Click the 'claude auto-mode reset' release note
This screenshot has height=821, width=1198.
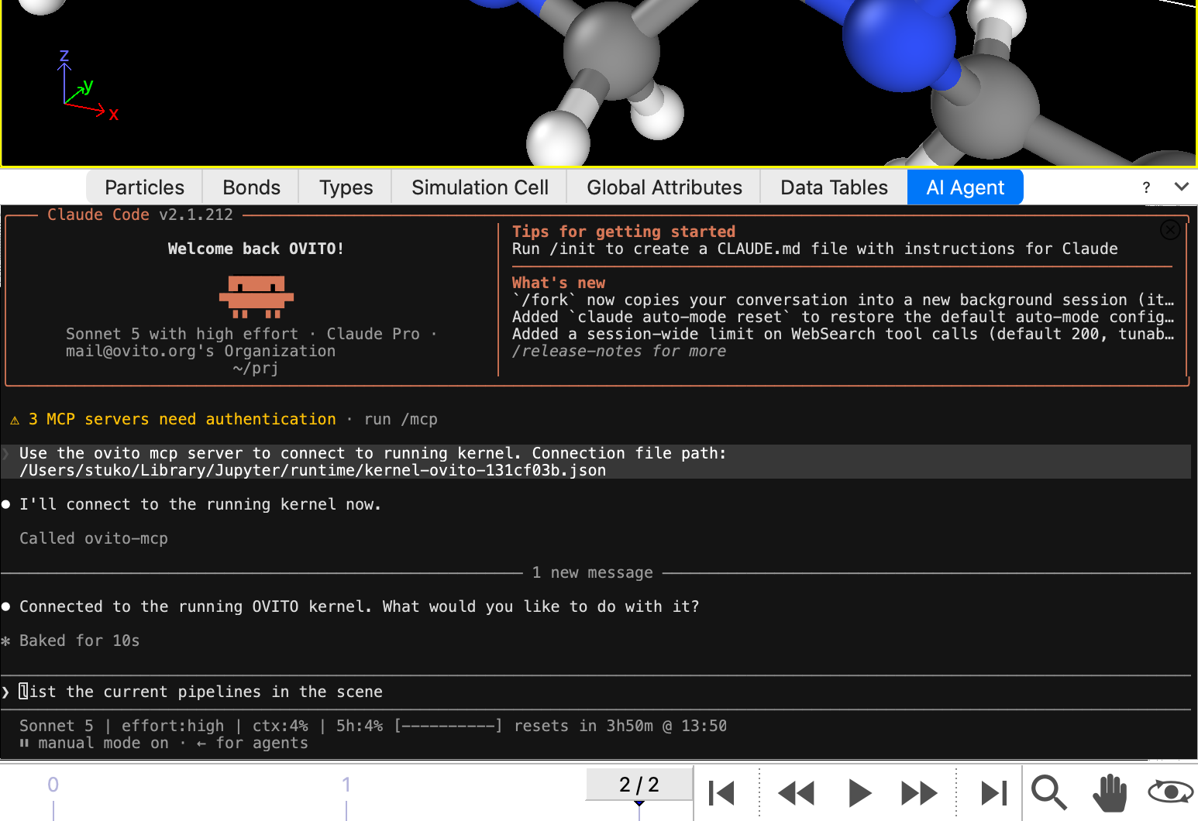point(843,317)
